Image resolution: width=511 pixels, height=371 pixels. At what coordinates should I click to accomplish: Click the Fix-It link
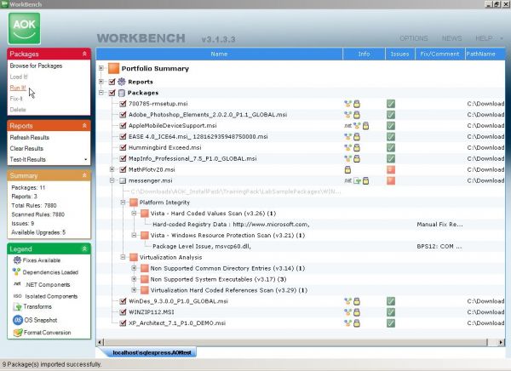pos(16,99)
